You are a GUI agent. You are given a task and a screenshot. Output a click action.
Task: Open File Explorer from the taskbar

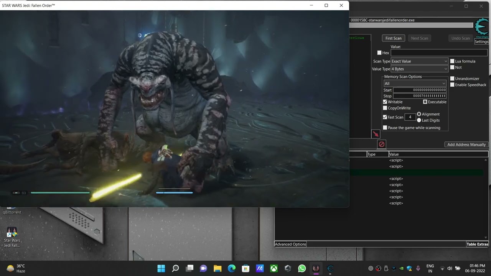[217, 268]
